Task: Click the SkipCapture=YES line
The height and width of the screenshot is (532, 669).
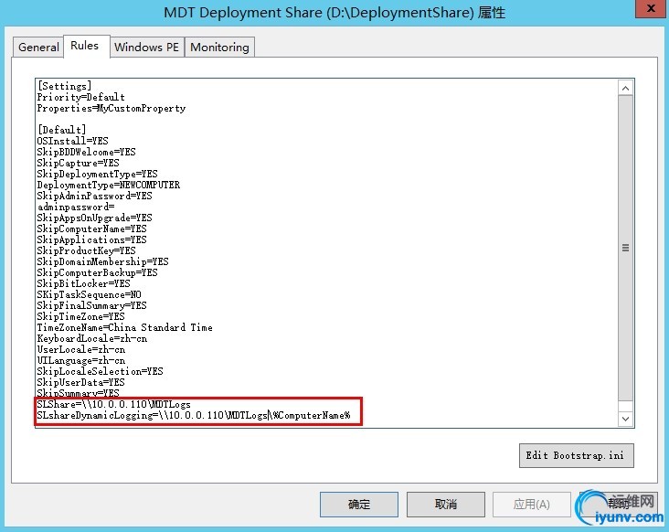Action: (79, 163)
